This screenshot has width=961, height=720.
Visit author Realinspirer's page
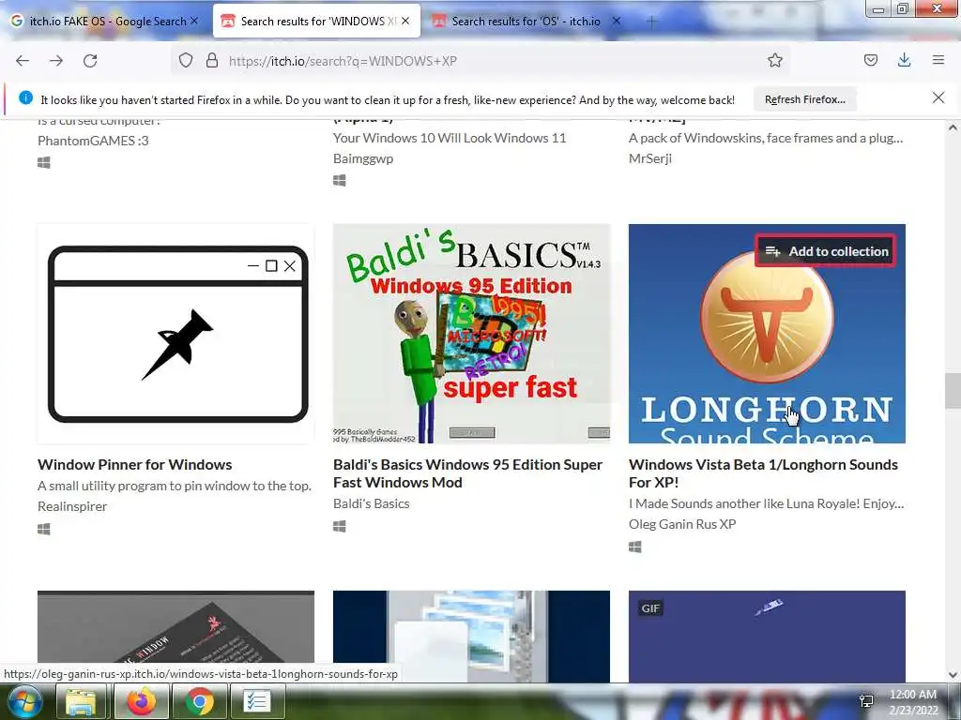click(72, 506)
